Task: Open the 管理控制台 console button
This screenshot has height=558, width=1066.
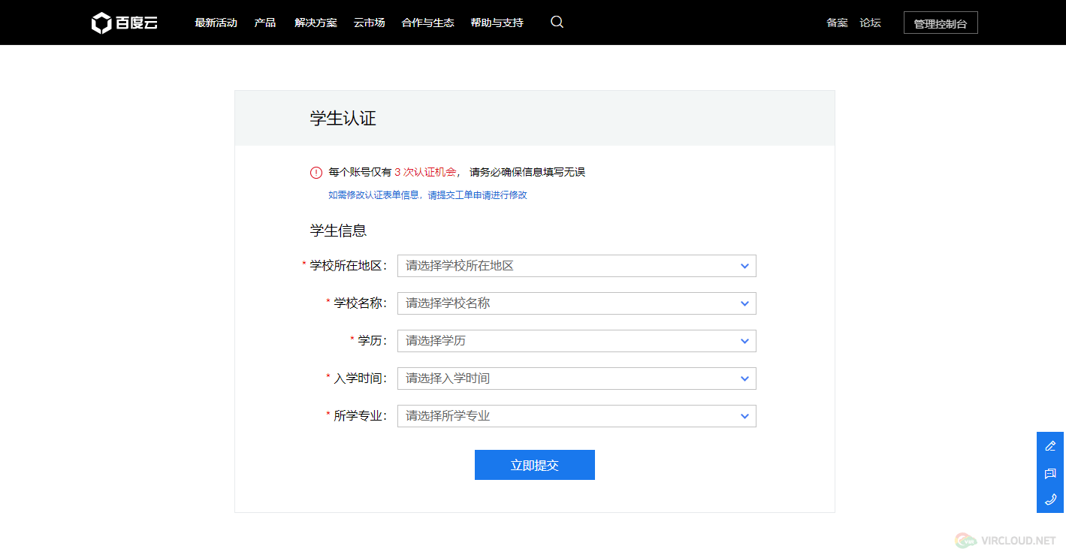Action: pyautogui.click(x=940, y=22)
